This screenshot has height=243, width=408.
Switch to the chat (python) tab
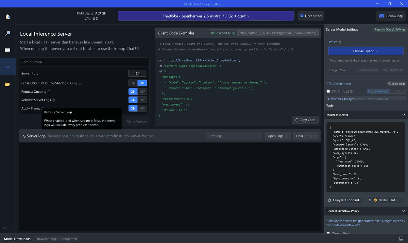point(249,33)
